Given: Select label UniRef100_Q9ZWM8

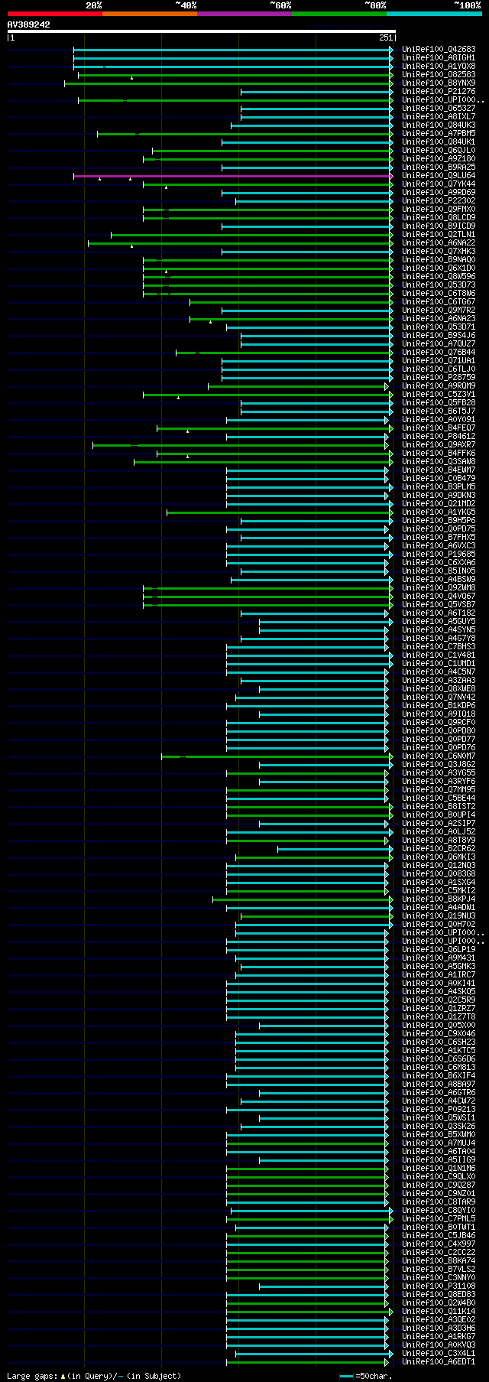Looking at the screenshot, I should point(439,588).
